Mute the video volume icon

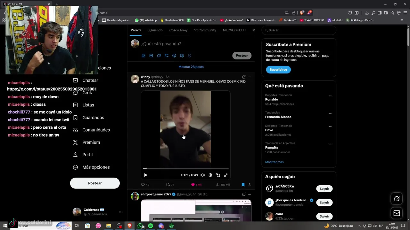tap(202, 175)
